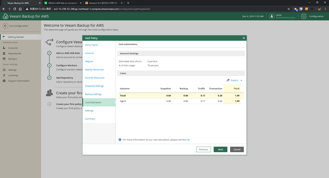The image size is (329, 178).
Task: Go to the Snapshot Settings step
Action: (x=94, y=86)
